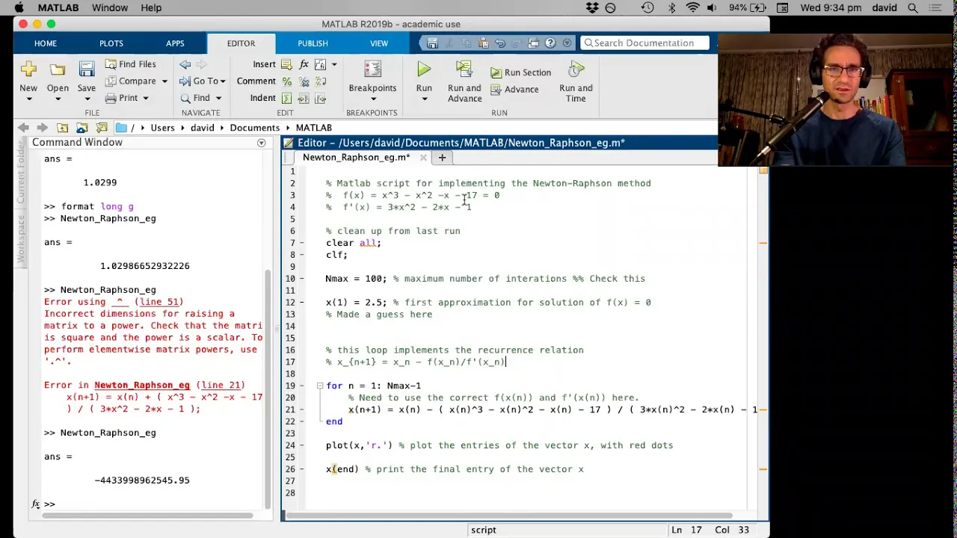Click Documents in the folder path
Screen dimensions: 957x538
[254, 128]
